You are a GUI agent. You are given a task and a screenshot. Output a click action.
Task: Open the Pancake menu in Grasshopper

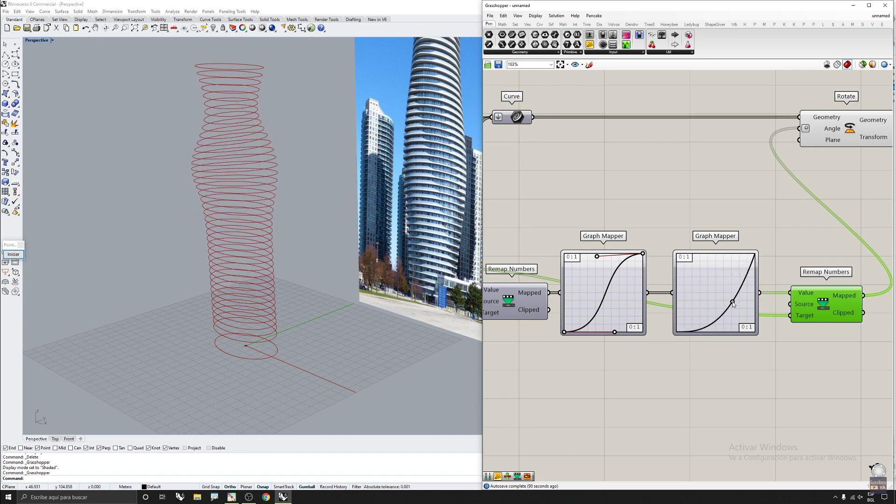pyautogui.click(x=594, y=15)
